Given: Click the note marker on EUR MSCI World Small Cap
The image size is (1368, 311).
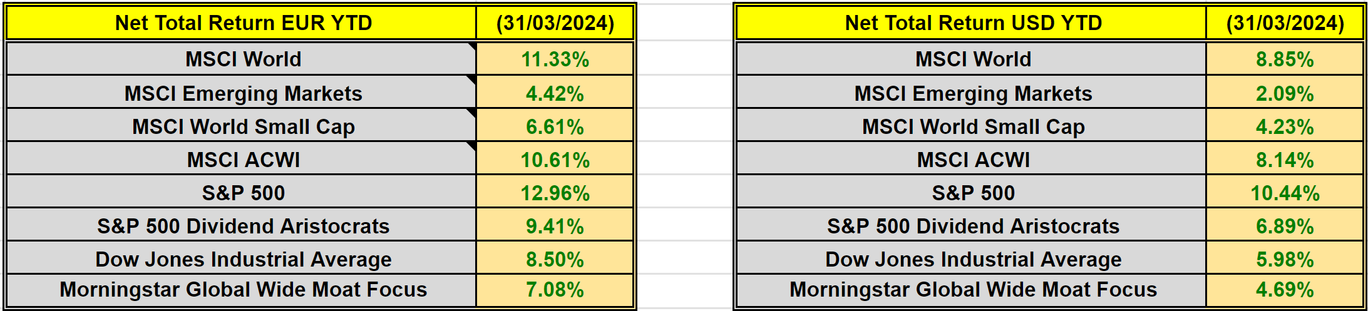Looking at the screenshot, I should click(x=472, y=113).
